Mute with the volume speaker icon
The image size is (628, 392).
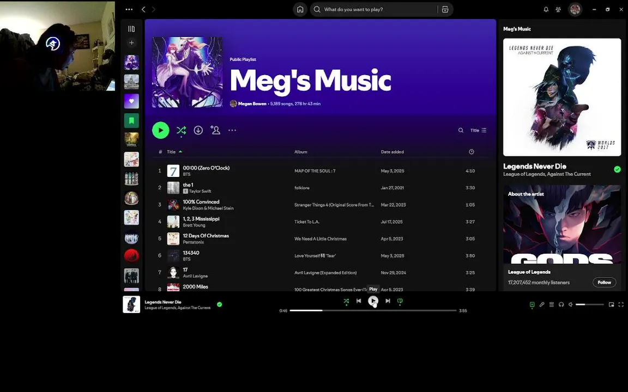pyautogui.click(x=571, y=304)
